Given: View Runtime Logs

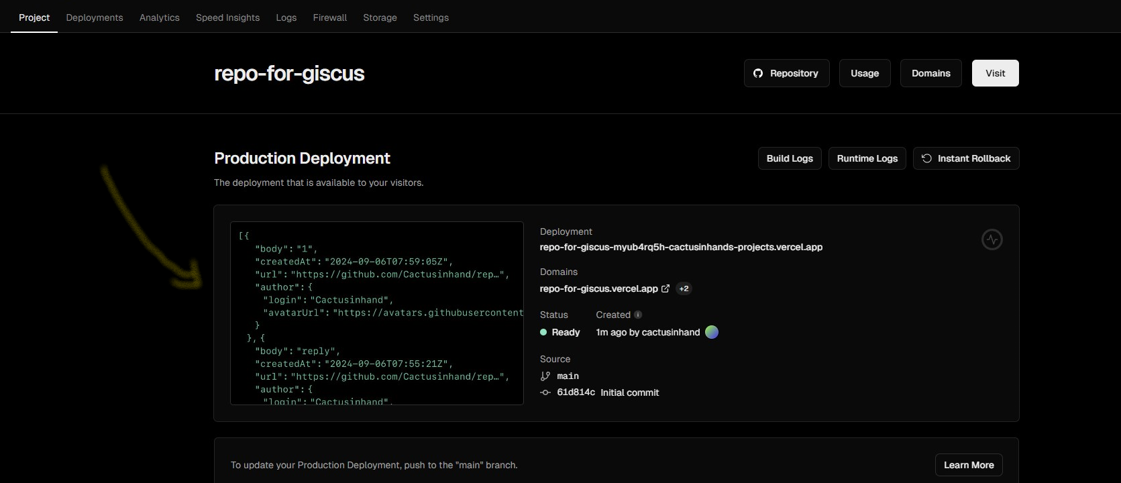Looking at the screenshot, I should 867,158.
